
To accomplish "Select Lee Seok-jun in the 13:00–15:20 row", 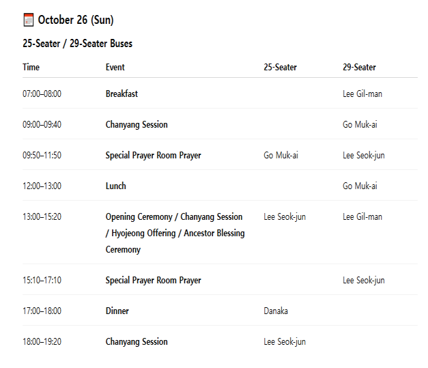I will (284, 216).
